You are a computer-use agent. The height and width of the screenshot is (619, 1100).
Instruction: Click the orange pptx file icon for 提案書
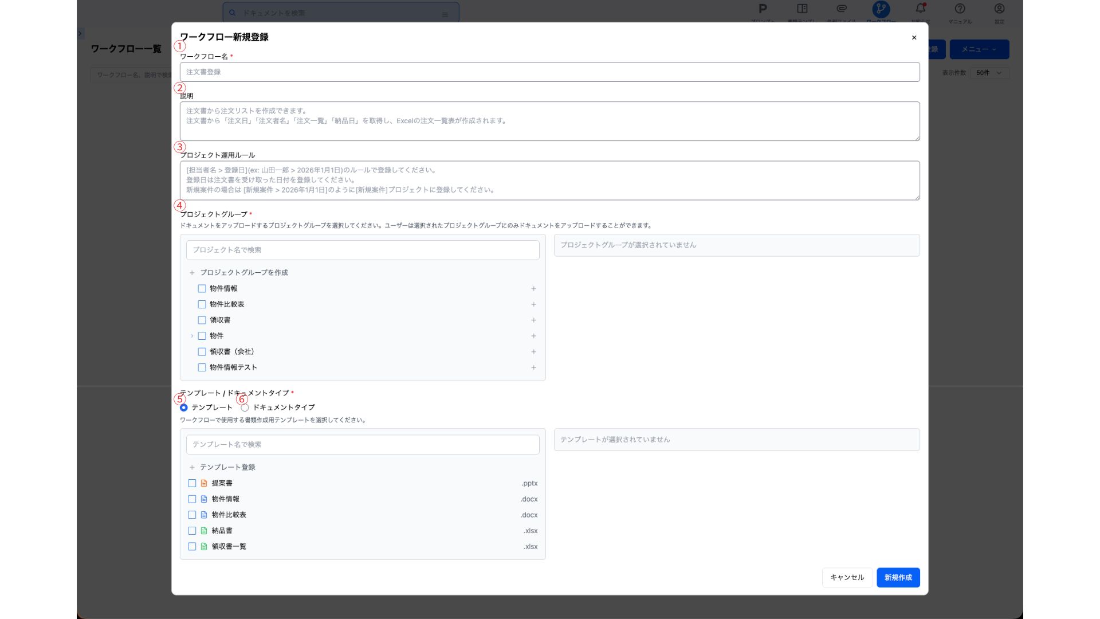204,484
